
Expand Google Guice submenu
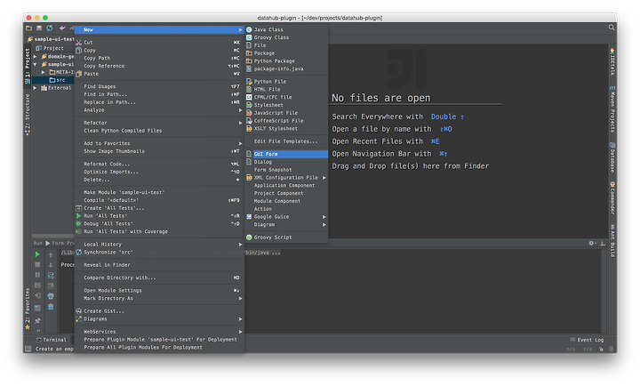pos(286,216)
